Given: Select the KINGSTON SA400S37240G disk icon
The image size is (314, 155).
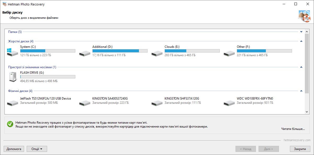Looking at the screenshot, I should (x=85, y=103).
